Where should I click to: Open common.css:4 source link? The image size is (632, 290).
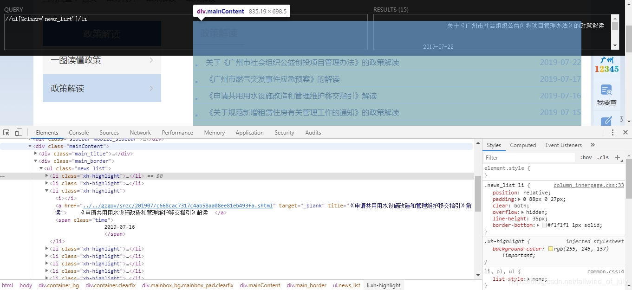click(x=606, y=271)
